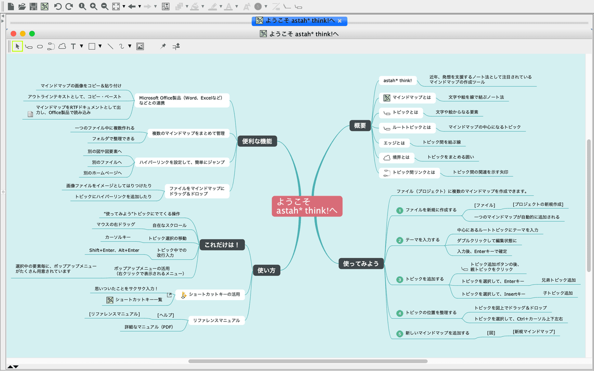
Task: Choose the Text tool
Action: point(73,46)
